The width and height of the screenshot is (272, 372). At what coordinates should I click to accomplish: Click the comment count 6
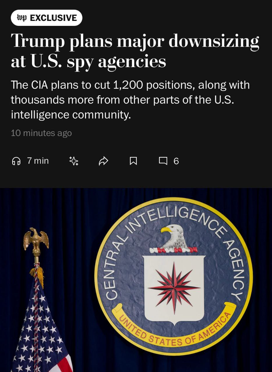click(176, 161)
